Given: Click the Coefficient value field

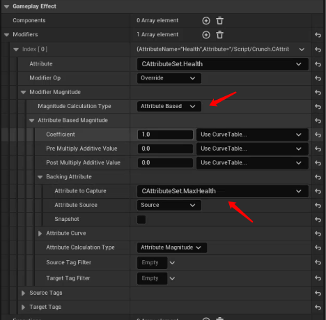Looking at the screenshot, I should coord(165,135).
